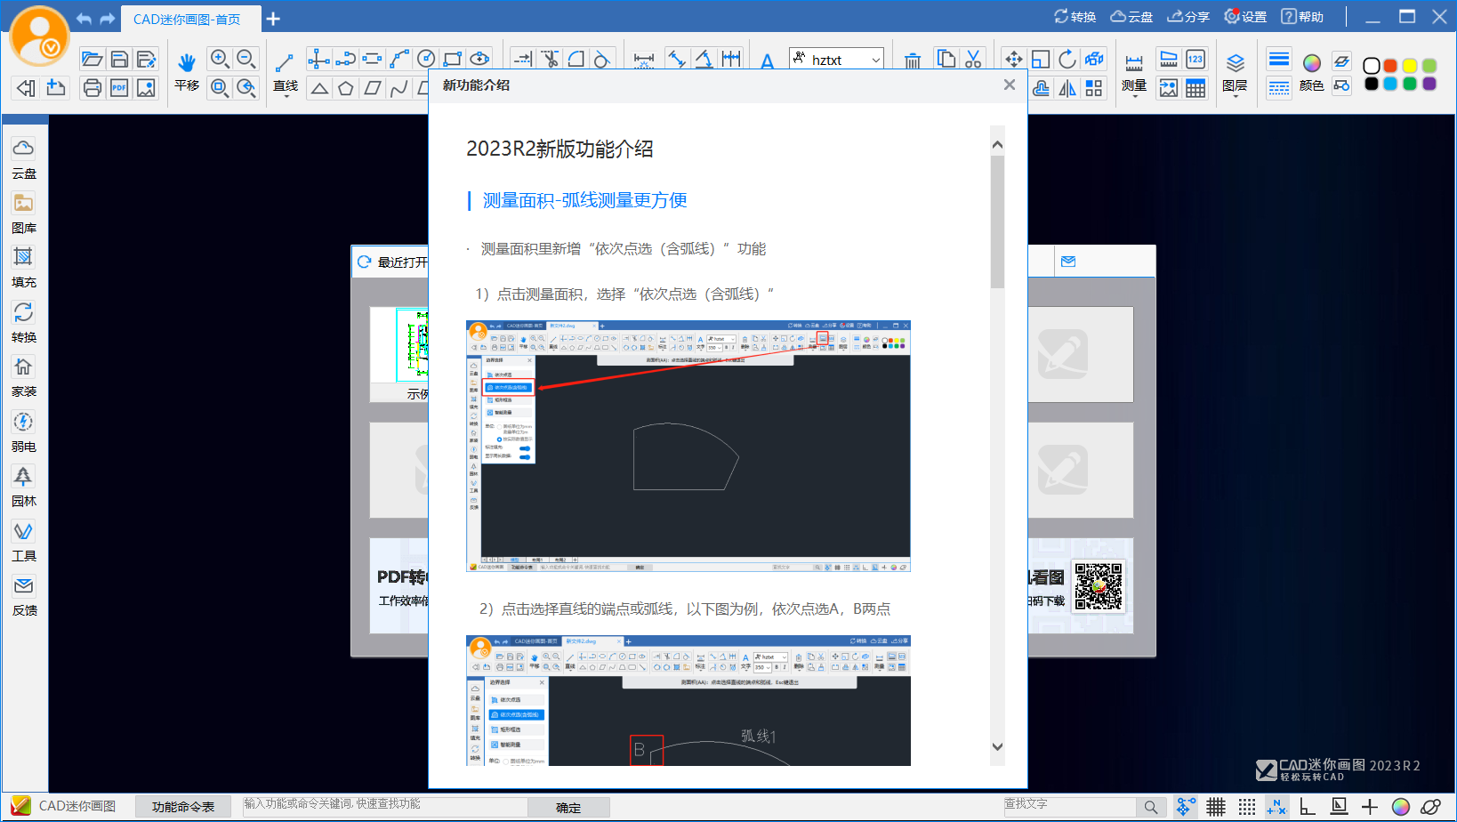Open a drawing with the folder icon

point(92,60)
